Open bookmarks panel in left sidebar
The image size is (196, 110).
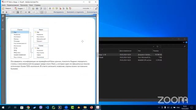tap(3, 20)
